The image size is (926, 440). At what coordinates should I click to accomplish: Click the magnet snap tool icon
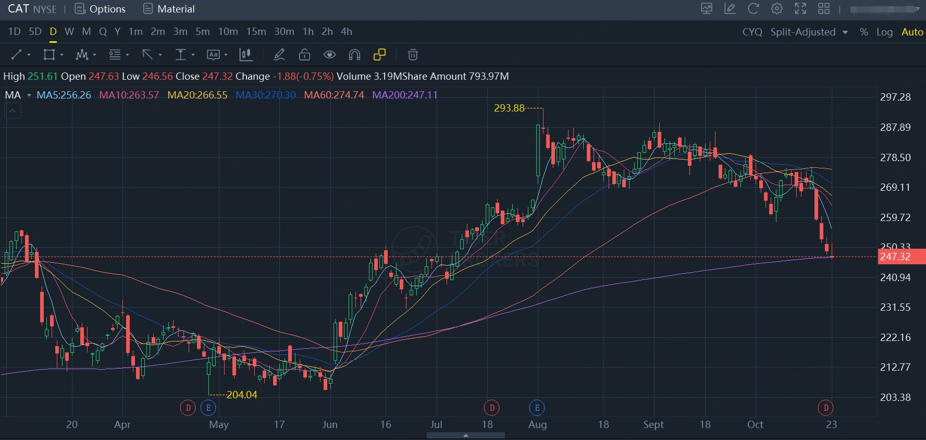(x=354, y=55)
